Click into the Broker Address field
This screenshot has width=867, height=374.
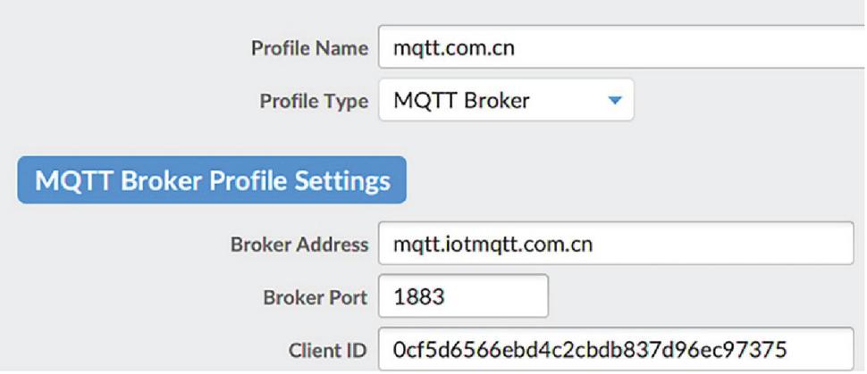[x=617, y=245]
